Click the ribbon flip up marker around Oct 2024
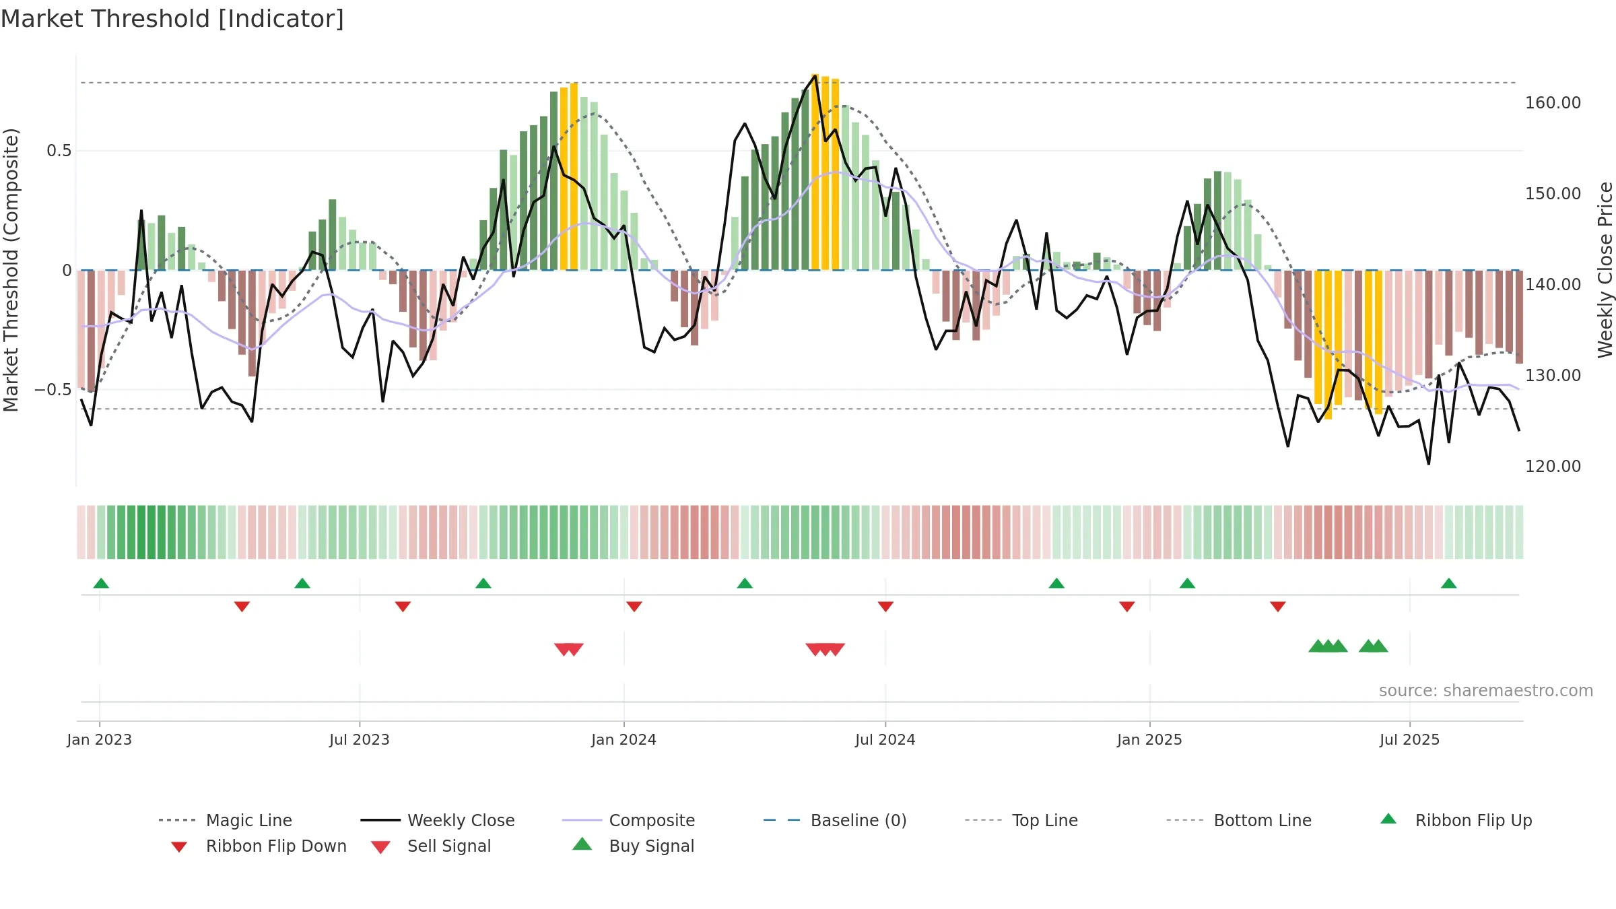This screenshot has width=1616, height=909. [x=1056, y=583]
